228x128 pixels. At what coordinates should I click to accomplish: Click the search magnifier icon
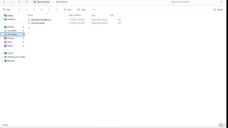pos(222,2)
